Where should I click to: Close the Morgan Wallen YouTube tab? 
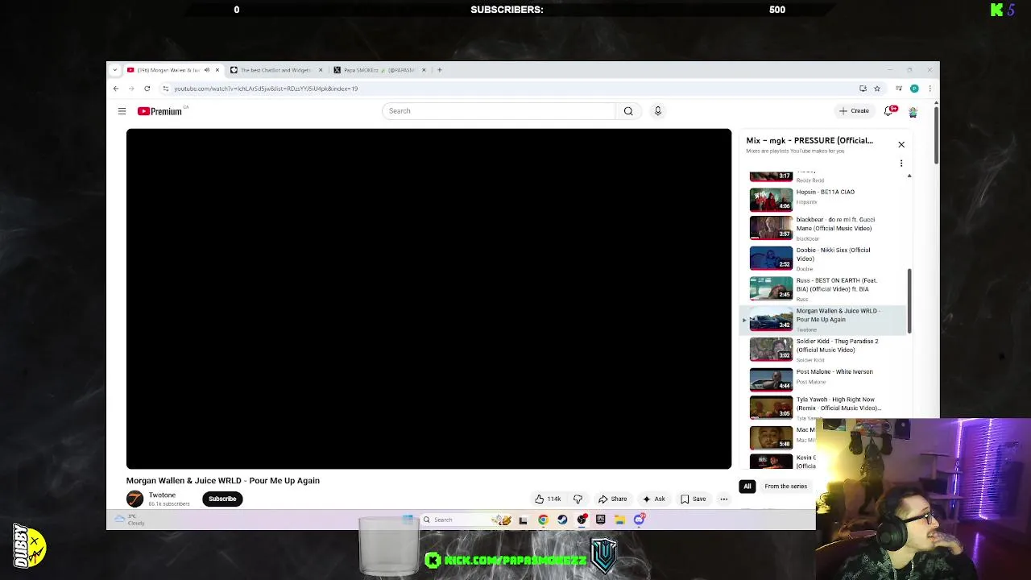[217, 70]
